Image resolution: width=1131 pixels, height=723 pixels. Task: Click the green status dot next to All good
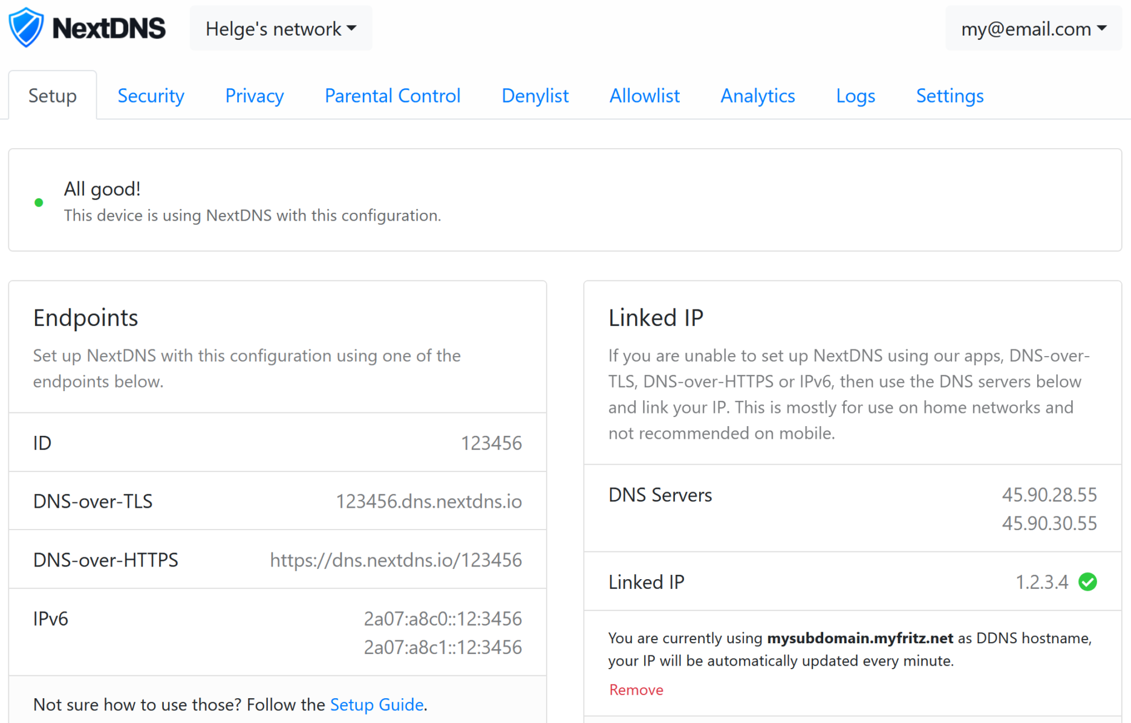(x=39, y=202)
